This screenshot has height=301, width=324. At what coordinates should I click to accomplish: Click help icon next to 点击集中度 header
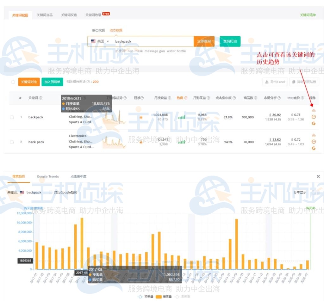pyautogui.click(x=234, y=98)
